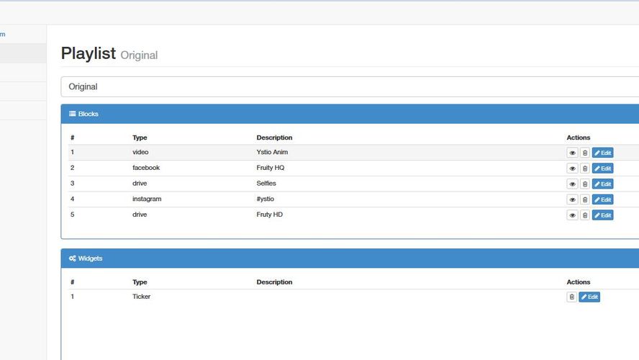
Task: Edit the Ystio Anim video block
Action: pos(603,153)
